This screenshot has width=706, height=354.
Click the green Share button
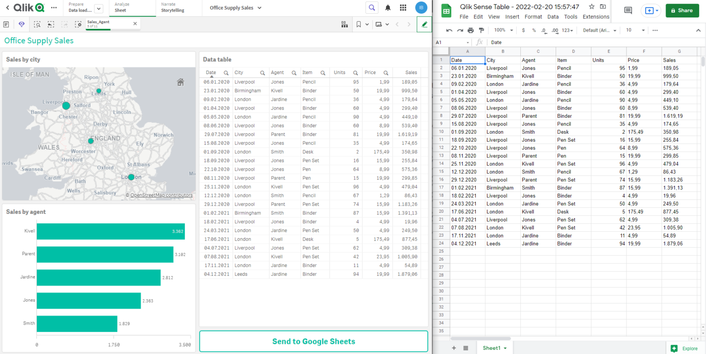[682, 11]
